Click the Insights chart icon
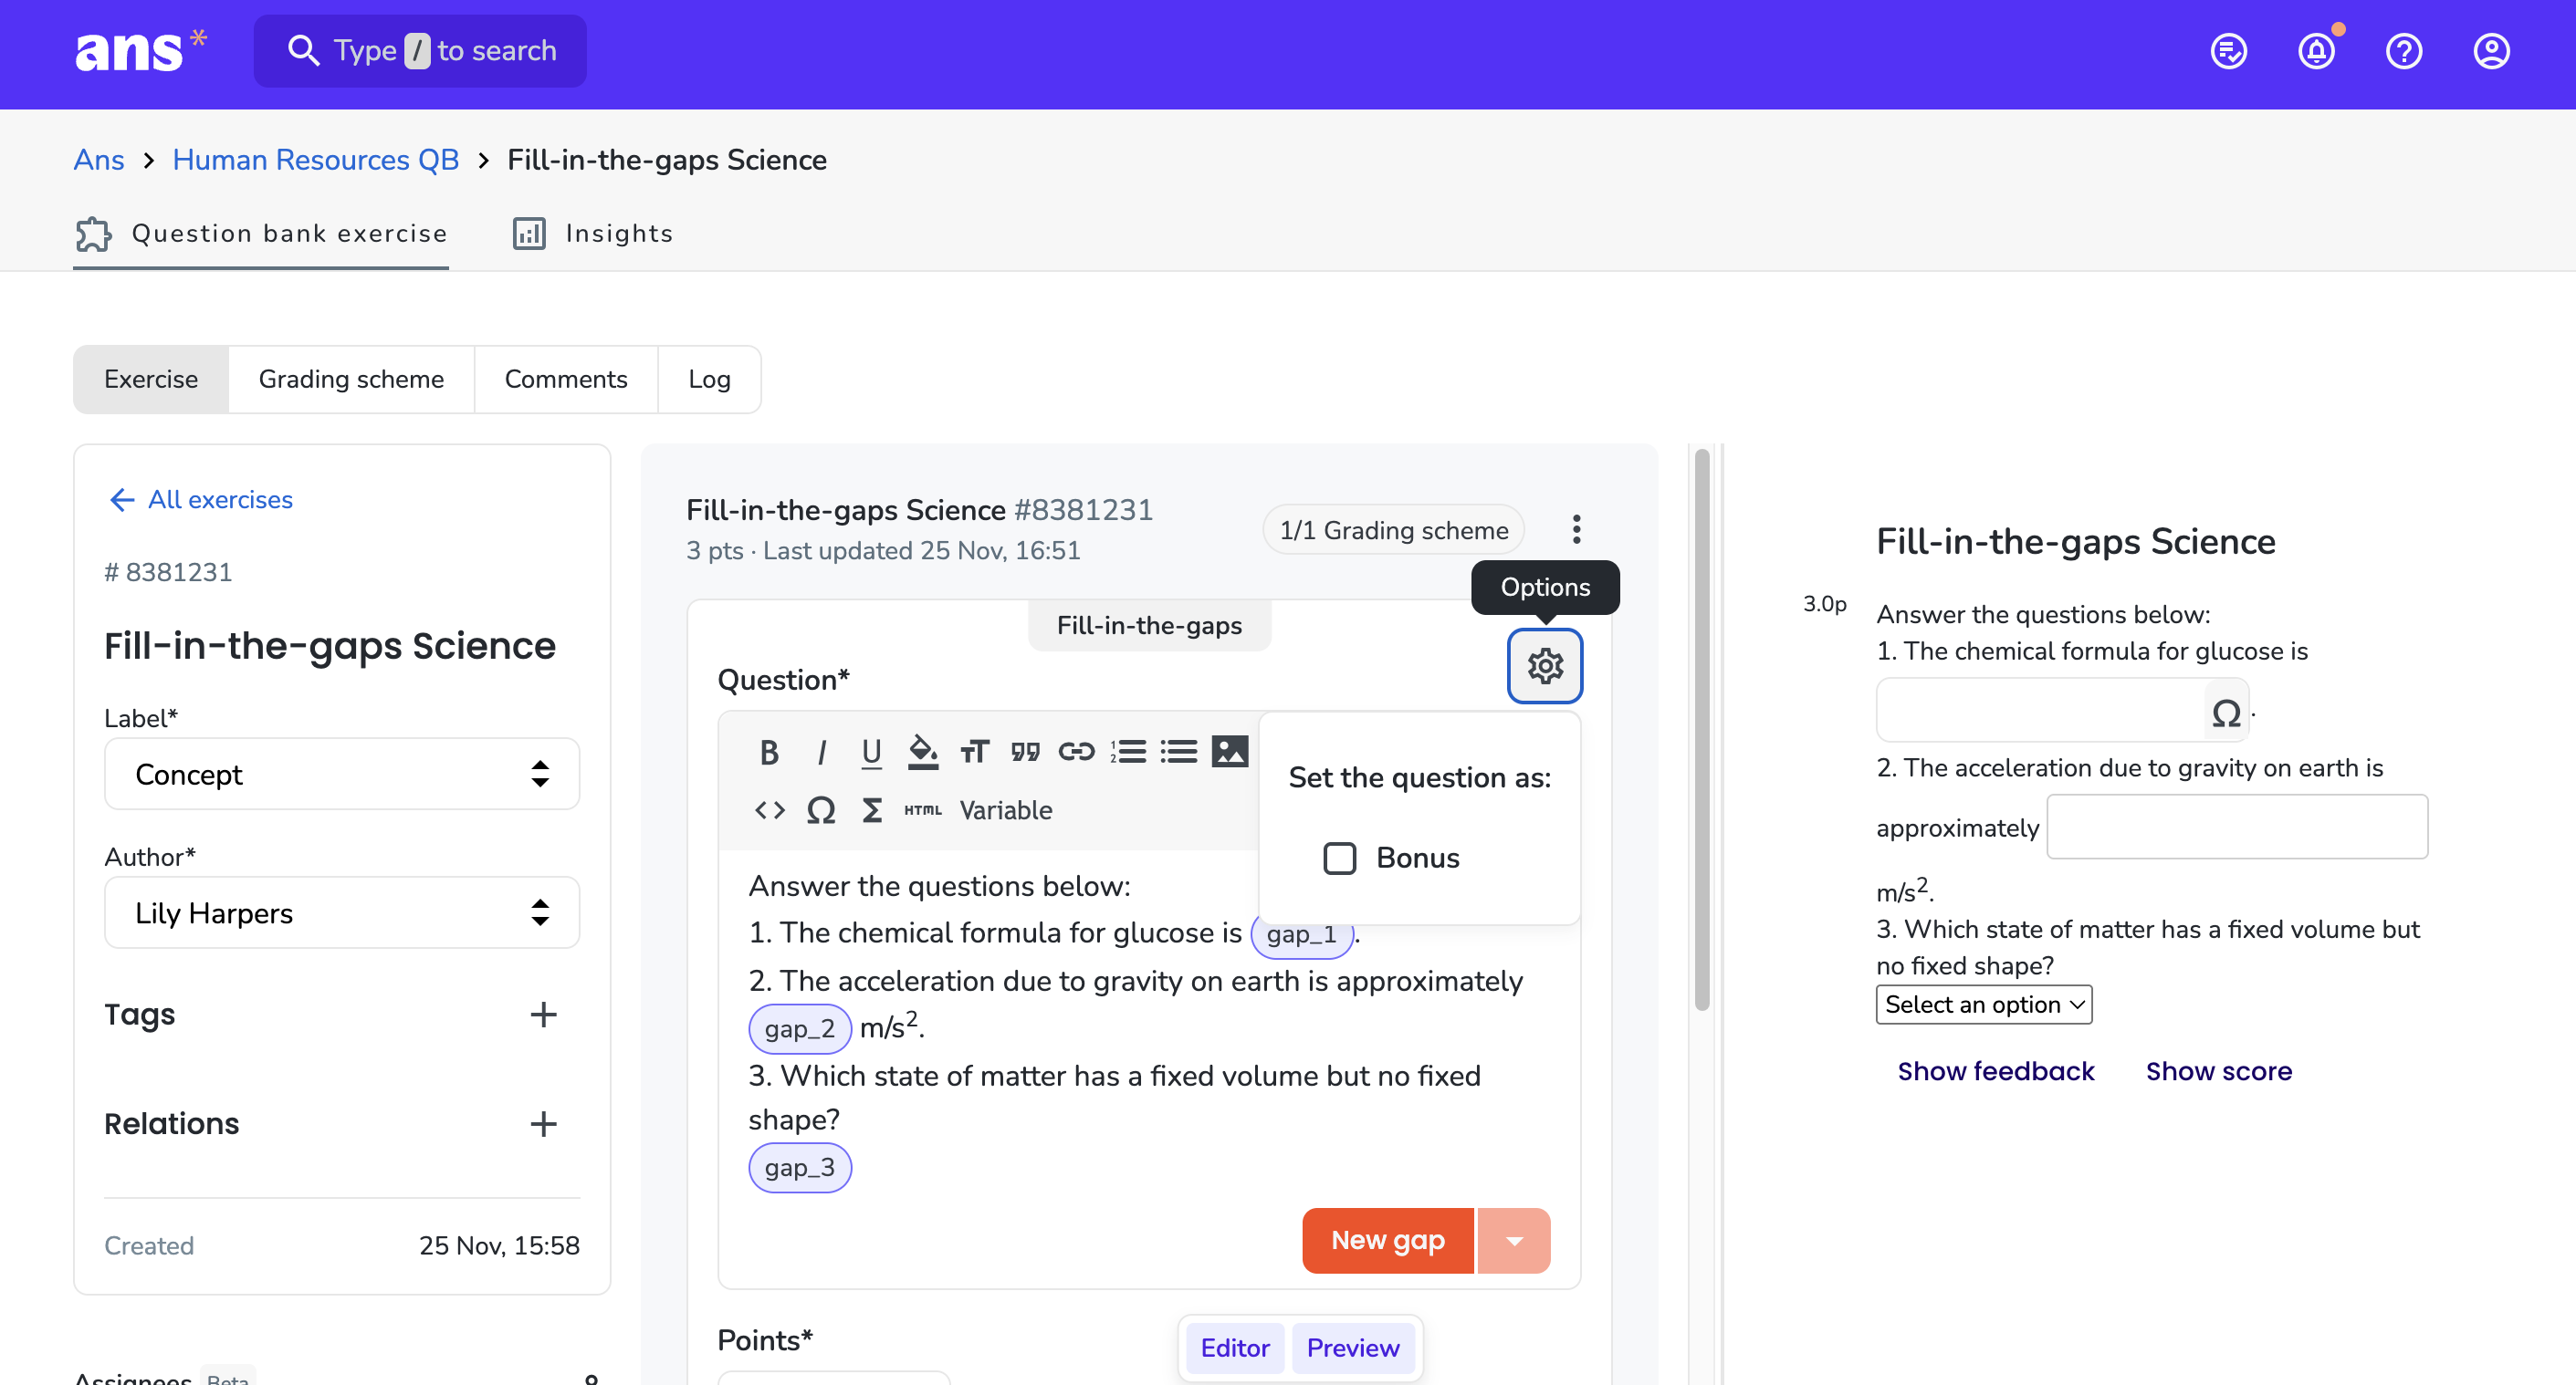Viewport: 2576px width, 1385px height. (x=529, y=234)
